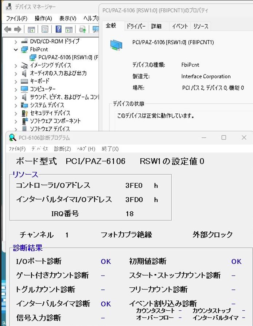
Task: Click the Device Manager title bar icon
Action: 8,7
